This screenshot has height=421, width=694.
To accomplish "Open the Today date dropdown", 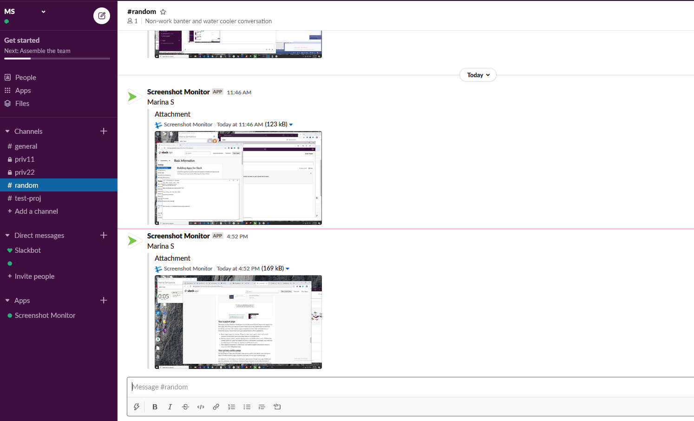I will point(478,75).
